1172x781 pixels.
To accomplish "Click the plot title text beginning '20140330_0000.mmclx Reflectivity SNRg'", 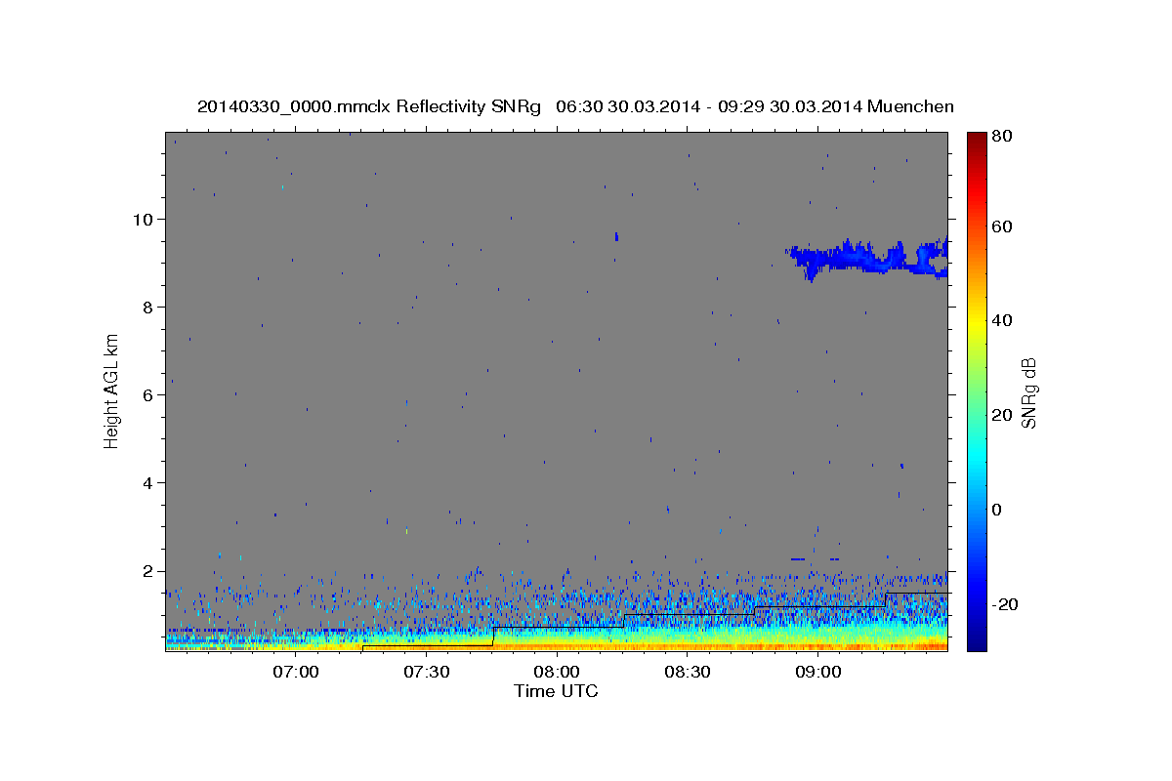I will coord(575,106).
